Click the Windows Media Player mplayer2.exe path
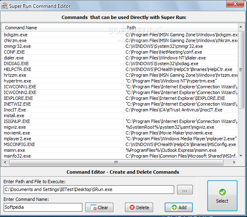Image resolution: width=247 pixels, height=217 pixels. point(181,139)
